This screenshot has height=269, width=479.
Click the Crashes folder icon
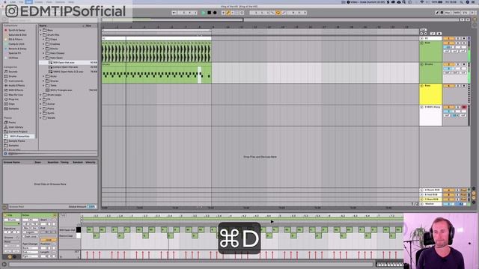(x=47, y=44)
